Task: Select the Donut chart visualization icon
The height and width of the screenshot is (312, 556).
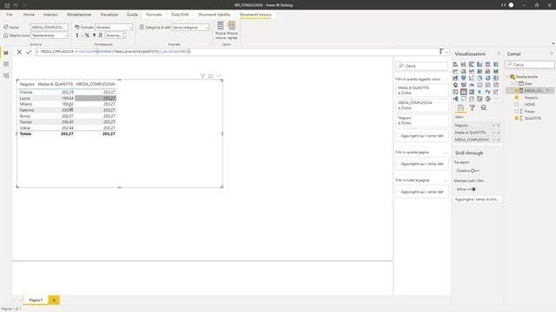Action: click(x=488, y=78)
